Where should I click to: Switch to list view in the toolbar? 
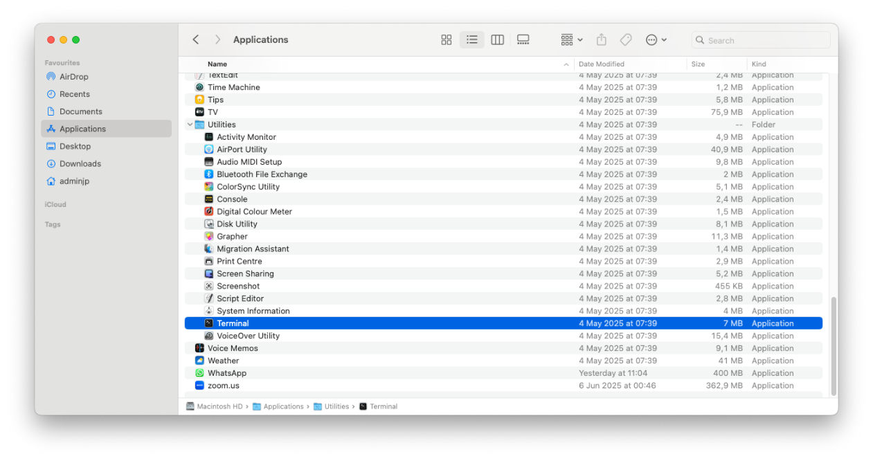472,40
